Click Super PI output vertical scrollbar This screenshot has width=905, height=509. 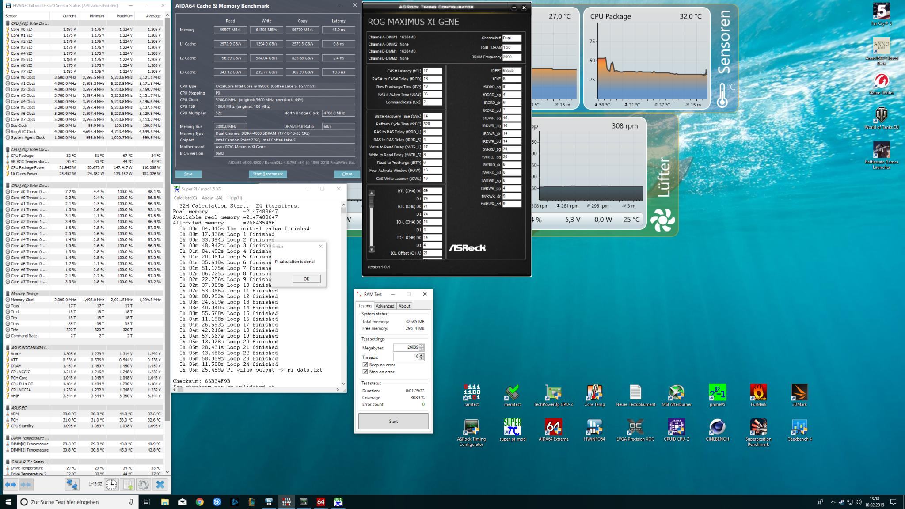click(x=344, y=294)
